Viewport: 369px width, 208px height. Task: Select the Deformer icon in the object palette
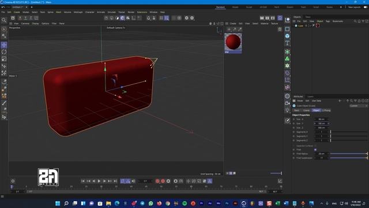(x=287, y=73)
